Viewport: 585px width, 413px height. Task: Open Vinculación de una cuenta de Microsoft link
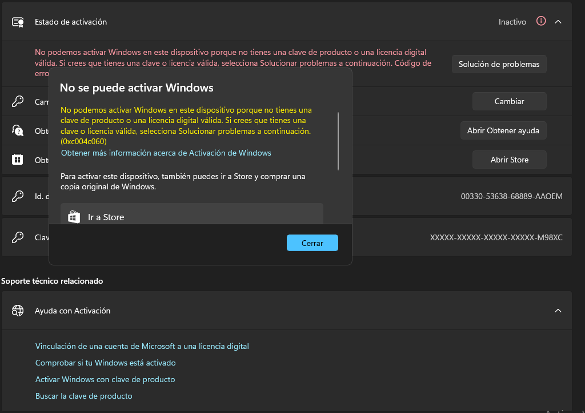[x=142, y=346]
